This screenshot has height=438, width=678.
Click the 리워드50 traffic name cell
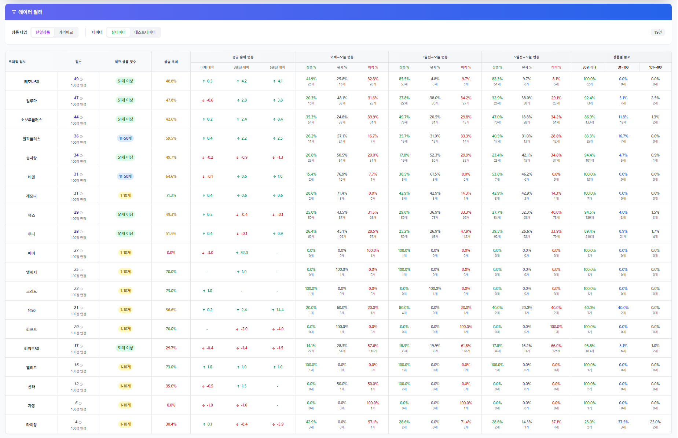32,348
